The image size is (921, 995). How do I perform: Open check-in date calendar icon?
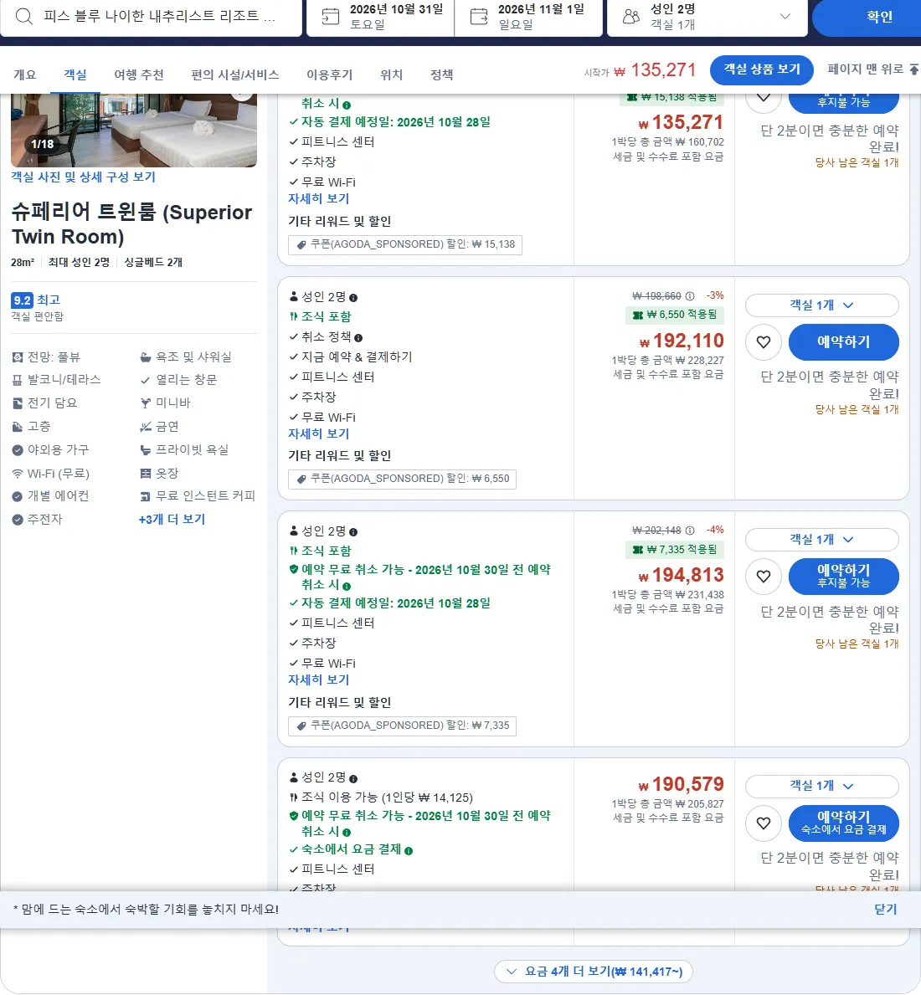(x=330, y=17)
